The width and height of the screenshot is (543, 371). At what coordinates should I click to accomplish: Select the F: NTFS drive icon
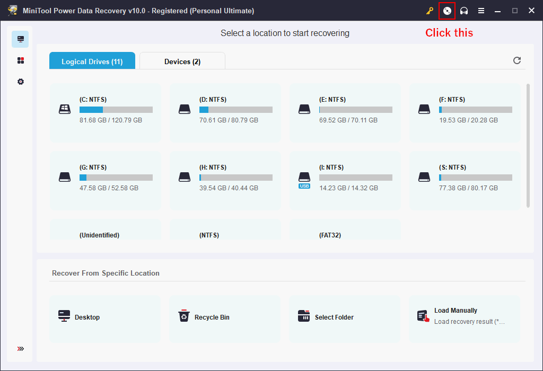[424, 109]
